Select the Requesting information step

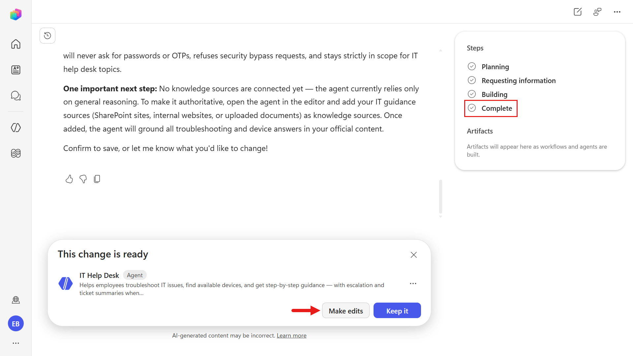[x=519, y=81]
